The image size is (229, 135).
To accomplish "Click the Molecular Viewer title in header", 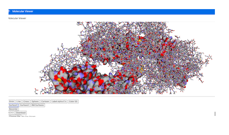I will (x=23, y=11).
